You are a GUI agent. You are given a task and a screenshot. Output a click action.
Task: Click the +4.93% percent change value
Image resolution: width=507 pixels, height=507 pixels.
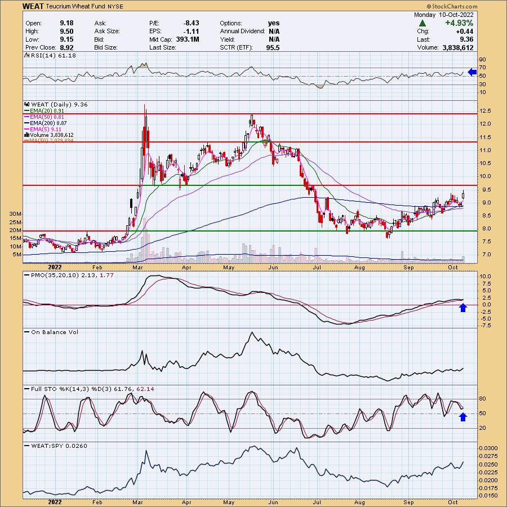pos(459,23)
